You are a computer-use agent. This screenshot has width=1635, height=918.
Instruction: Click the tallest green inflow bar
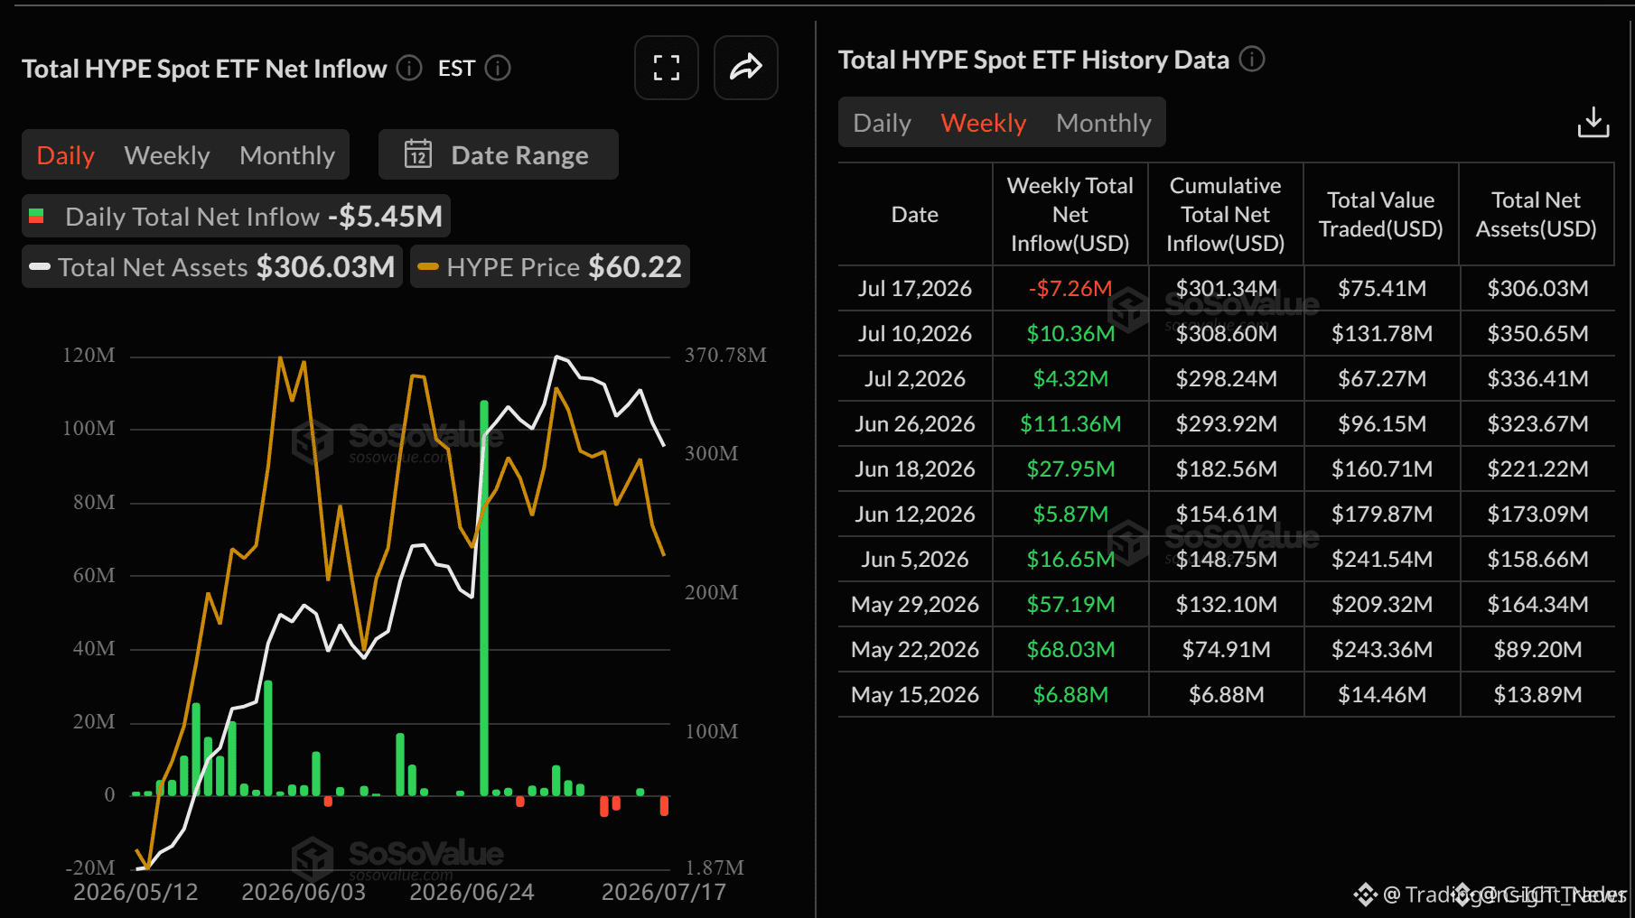click(x=484, y=598)
